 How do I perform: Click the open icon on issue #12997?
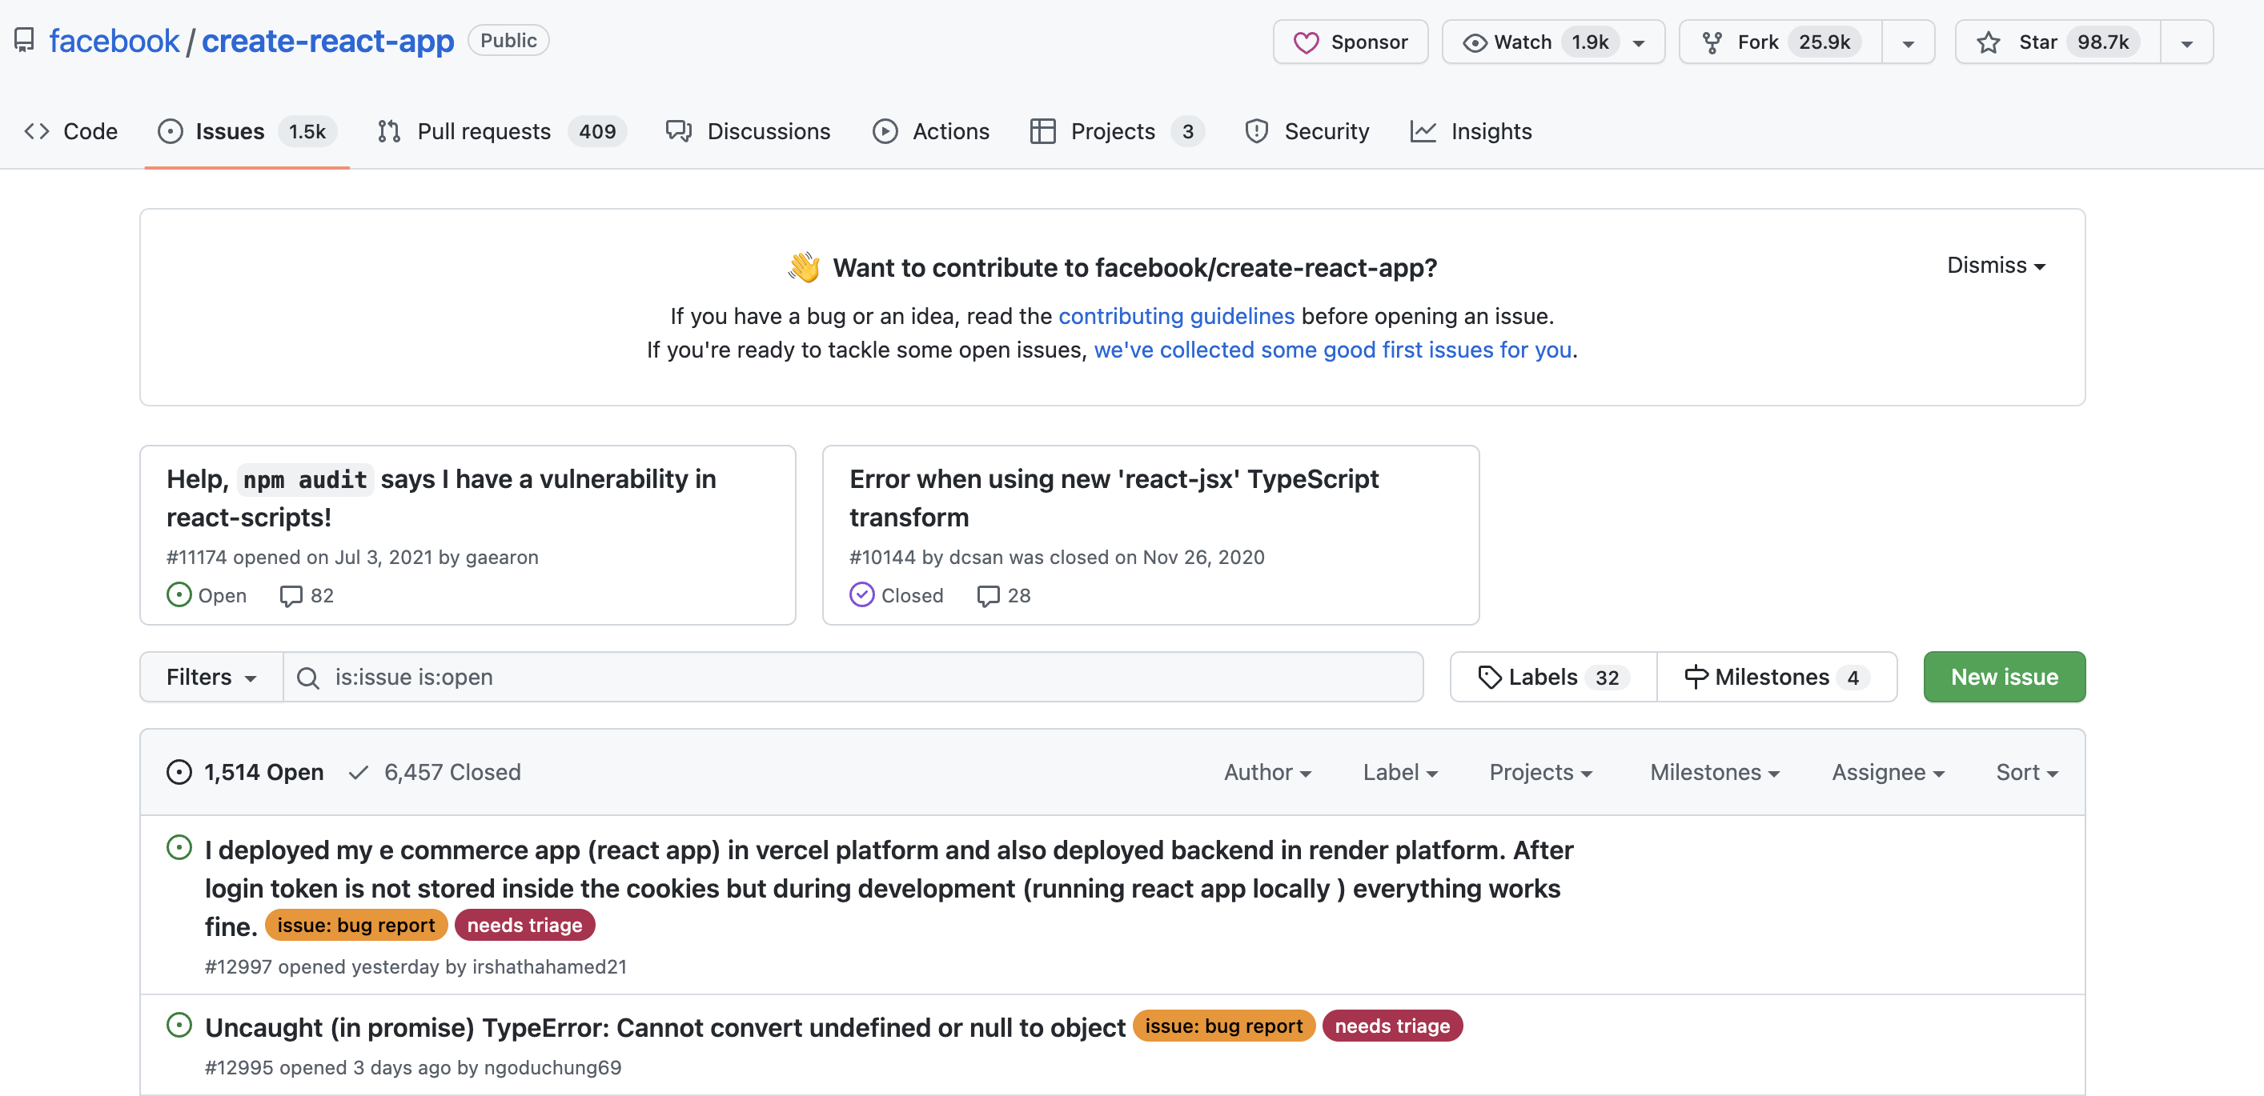point(179,847)
